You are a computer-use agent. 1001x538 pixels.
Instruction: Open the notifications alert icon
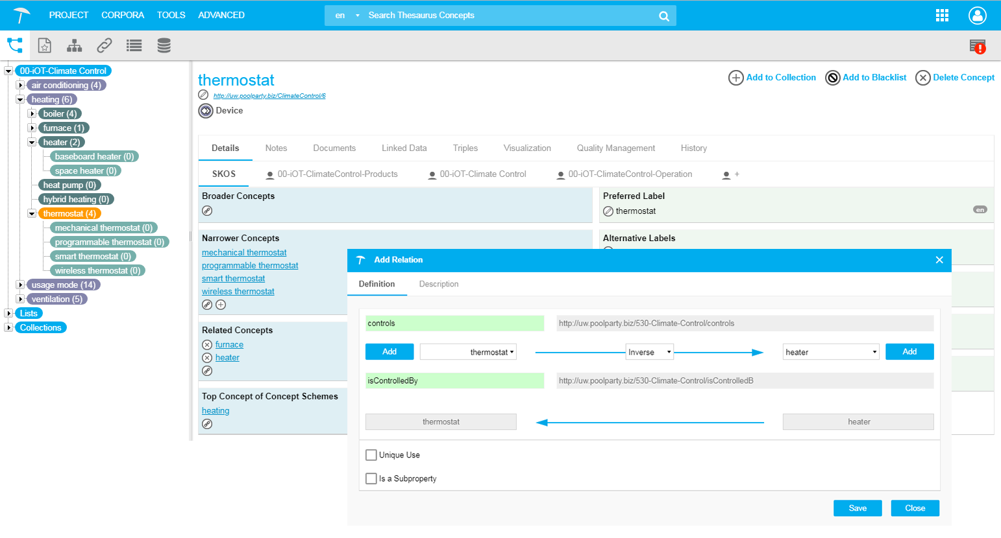coord(978,46)
